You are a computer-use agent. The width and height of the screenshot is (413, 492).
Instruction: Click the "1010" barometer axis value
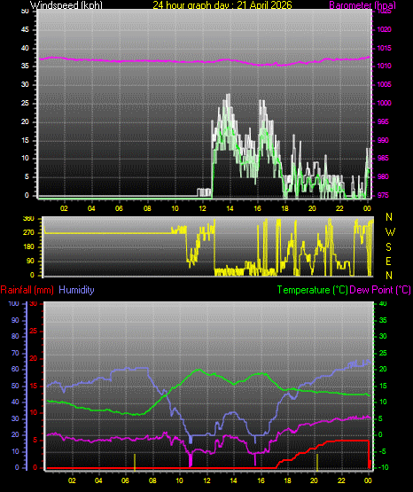(x=384, y=66)
